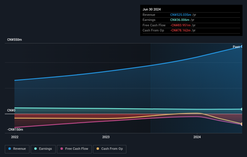
Task: Click the teal Earnings legend dot
Action: (36, 149)
